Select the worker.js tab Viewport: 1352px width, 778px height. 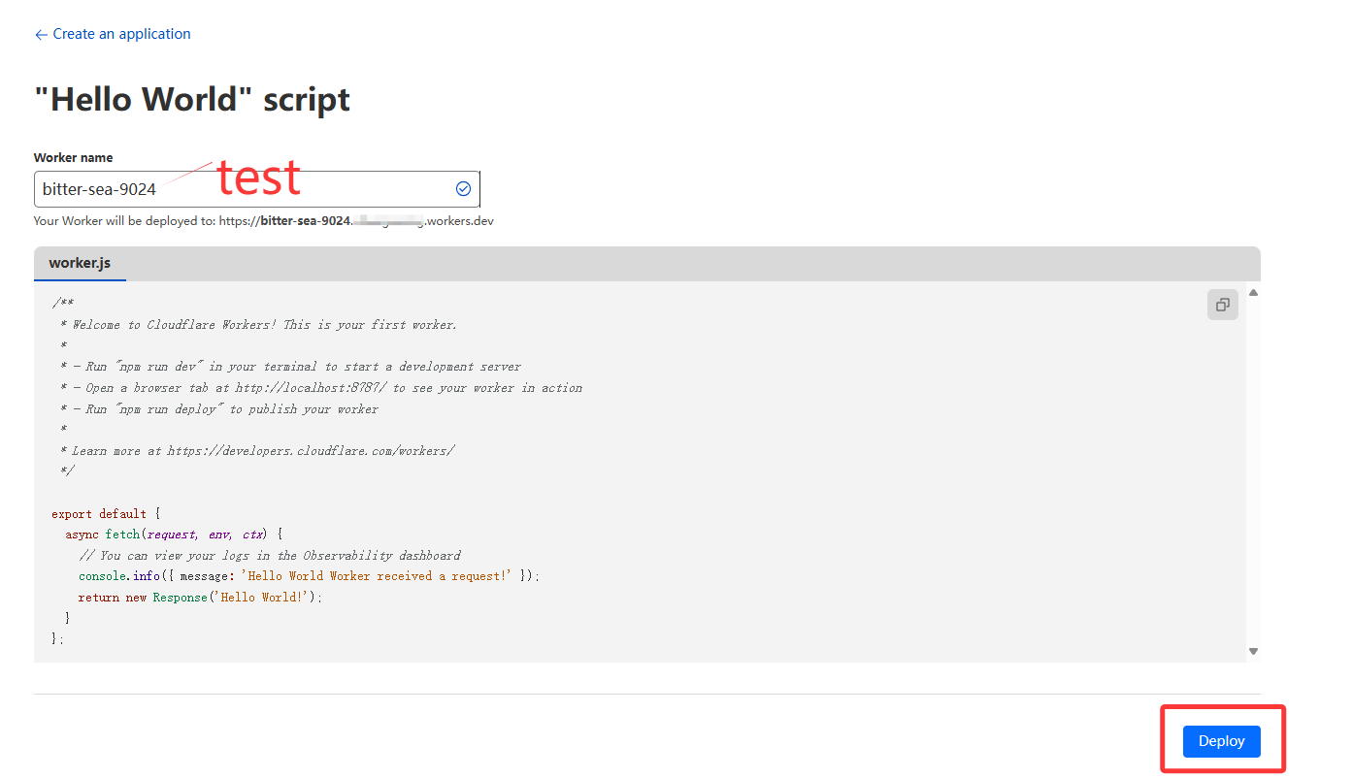pos(80,263)
